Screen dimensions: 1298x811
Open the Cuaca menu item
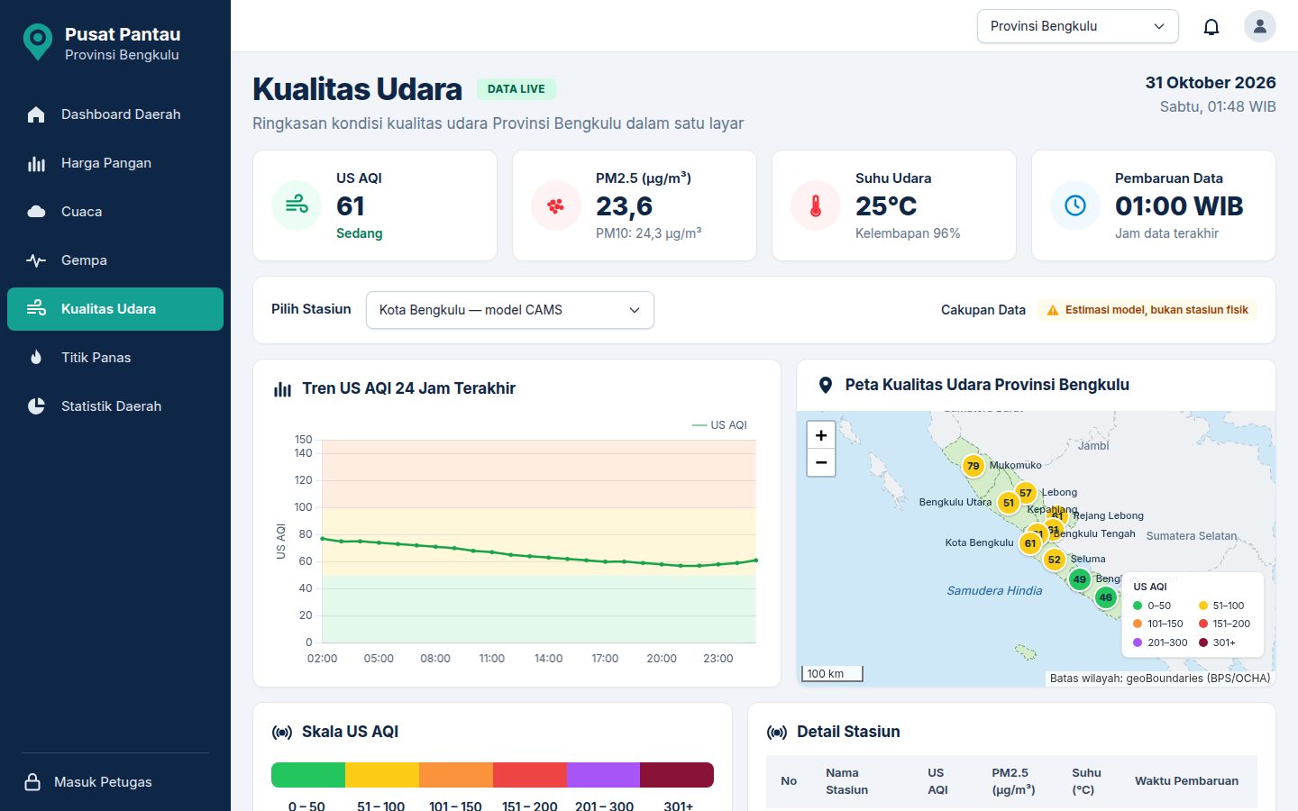(x=115, y=212)
